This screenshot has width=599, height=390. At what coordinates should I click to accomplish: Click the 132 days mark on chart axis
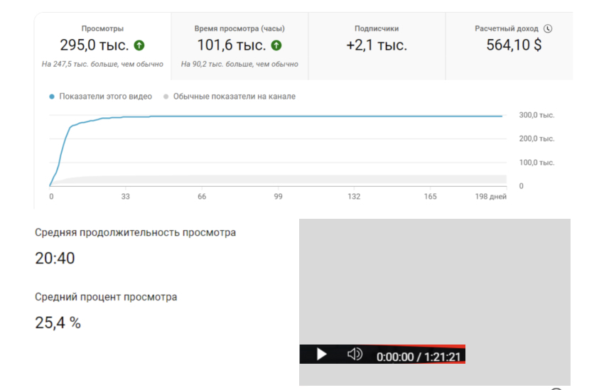[354, 196]
